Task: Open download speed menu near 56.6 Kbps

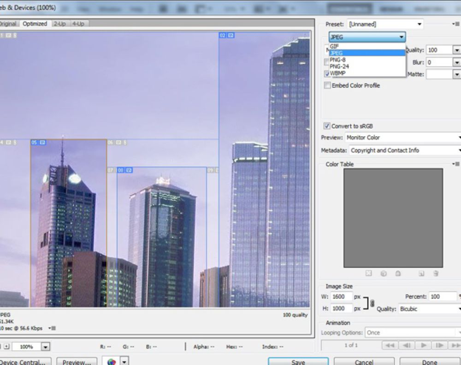Action: (x=53, y=328)
